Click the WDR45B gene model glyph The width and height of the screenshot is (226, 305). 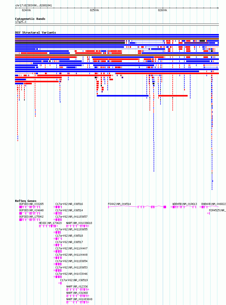(184, 207)
